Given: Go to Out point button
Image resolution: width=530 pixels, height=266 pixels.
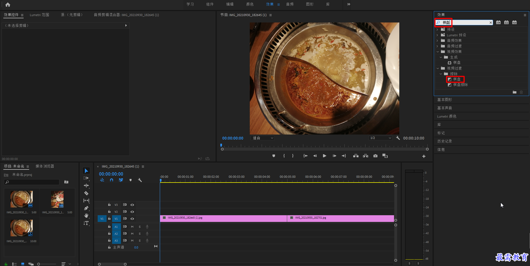Looking at the screenshot, I should tap(344, 156).
